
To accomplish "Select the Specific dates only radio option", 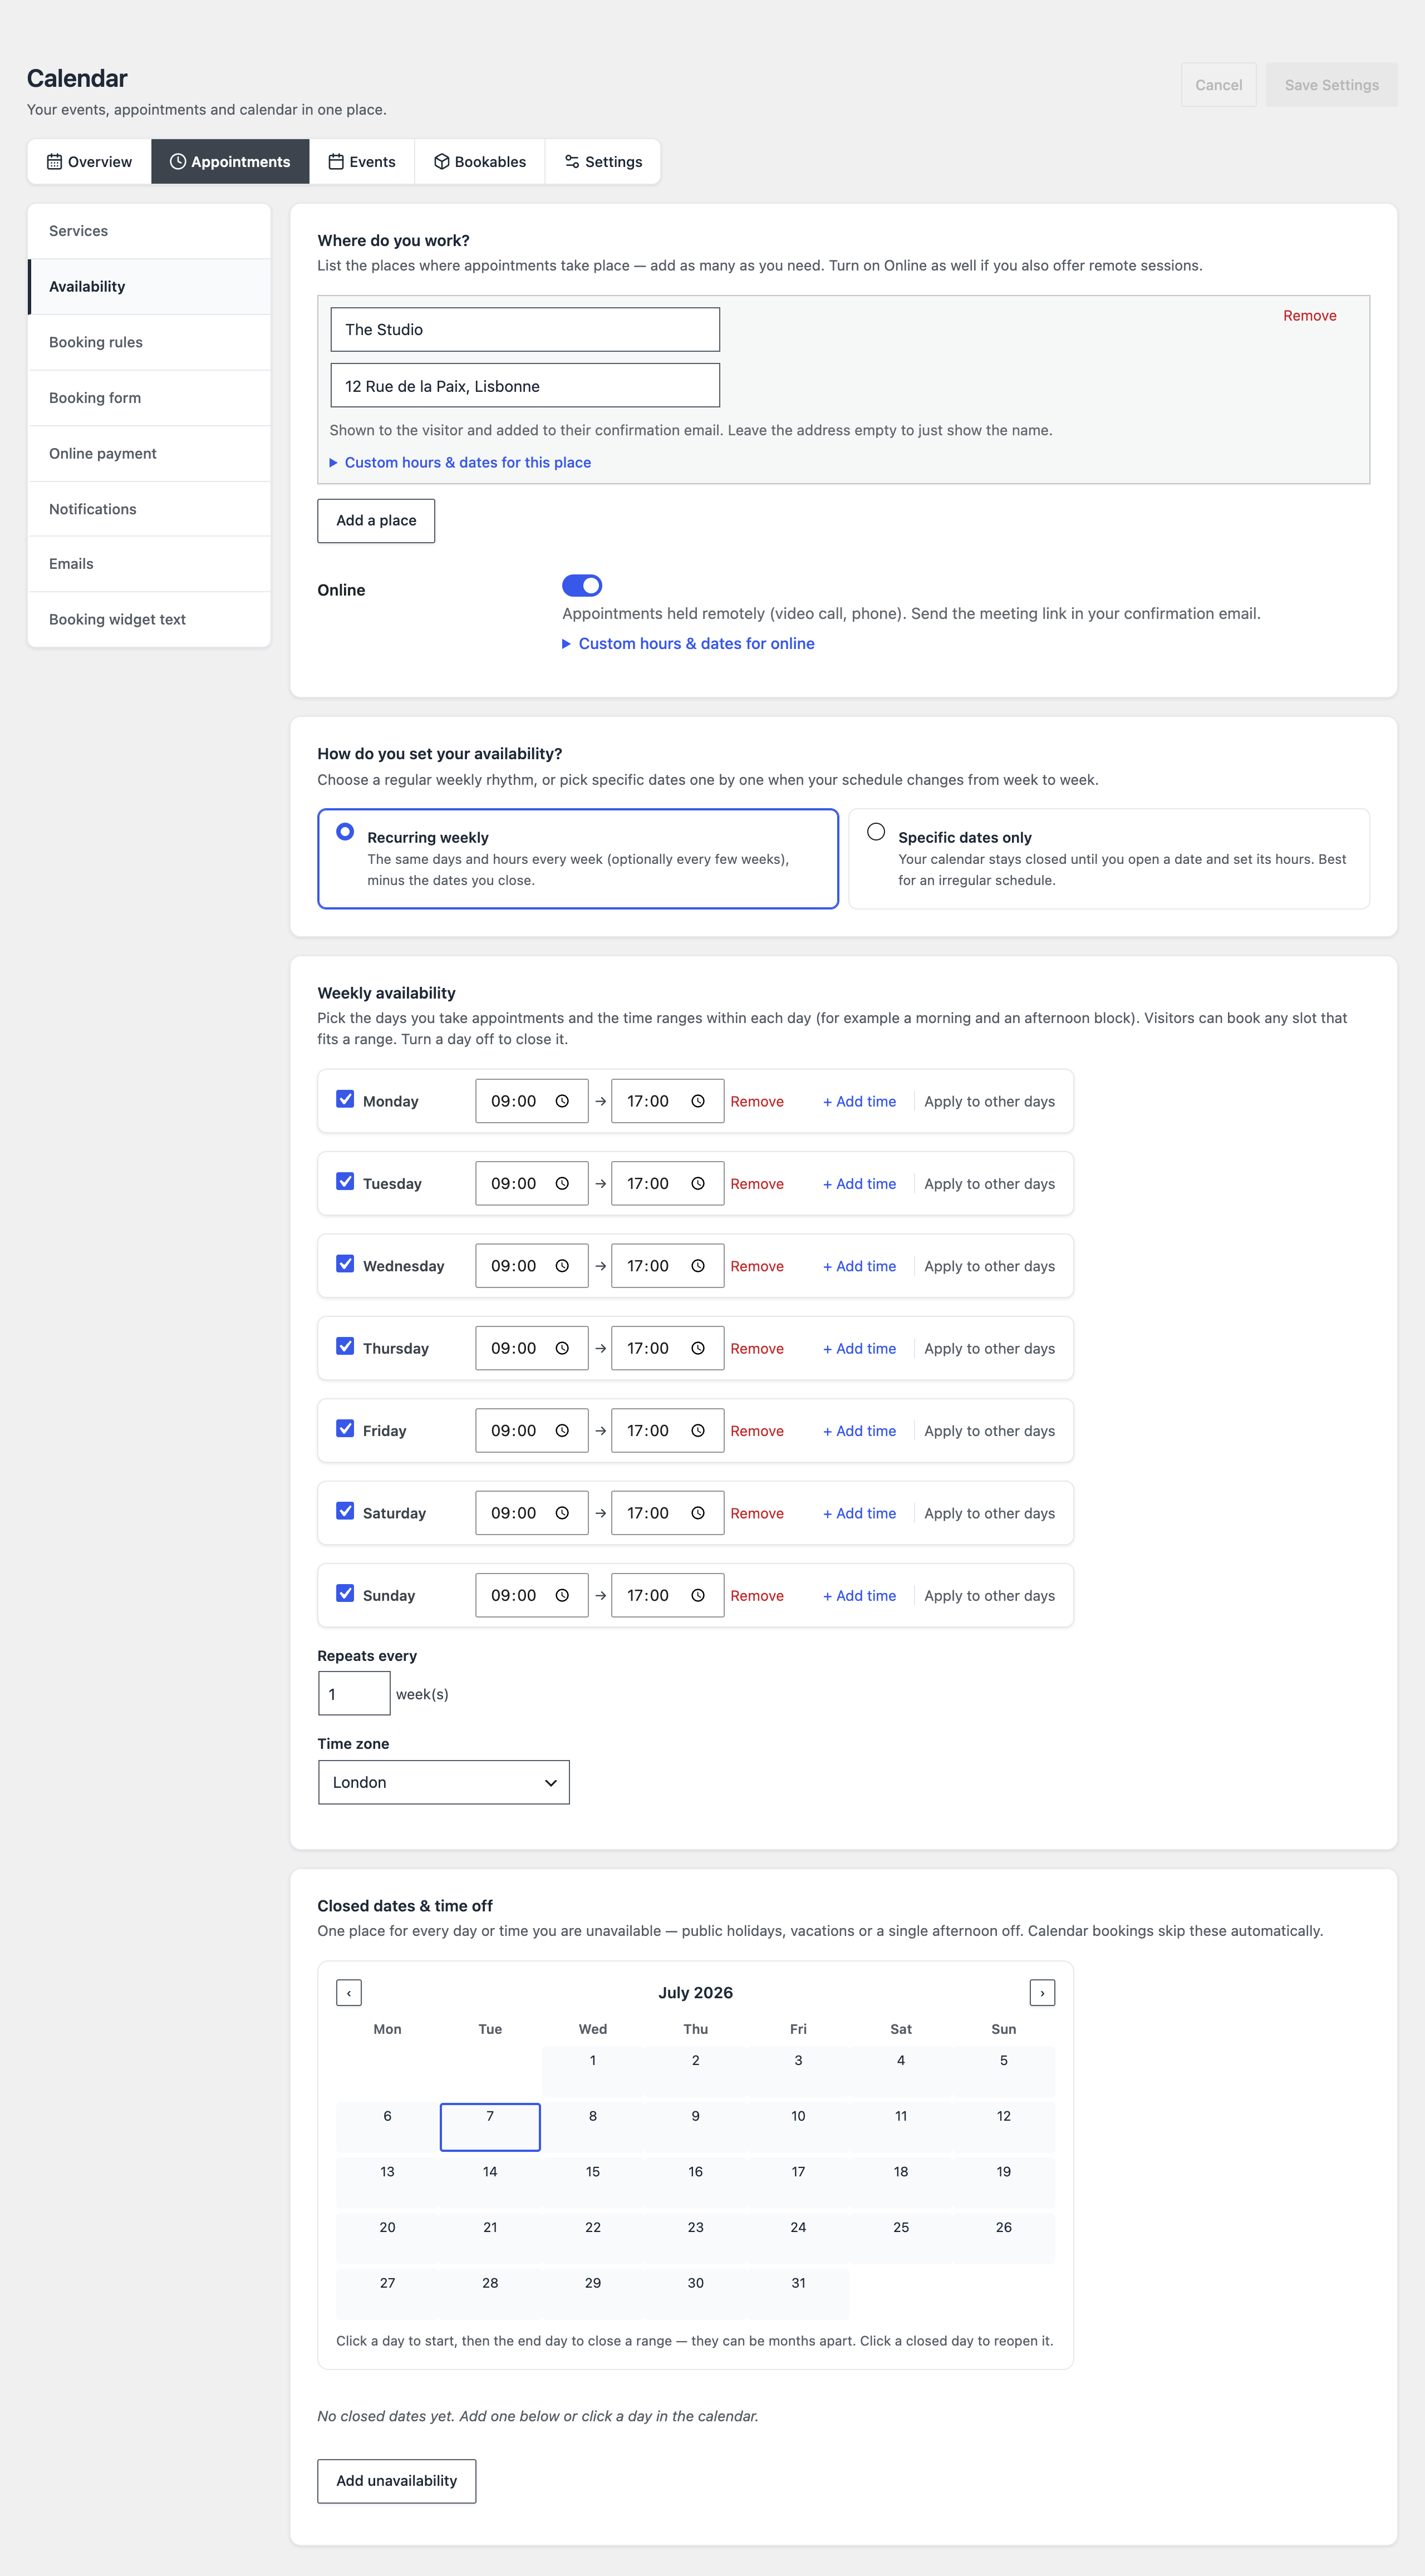I will tap(876, 832).
